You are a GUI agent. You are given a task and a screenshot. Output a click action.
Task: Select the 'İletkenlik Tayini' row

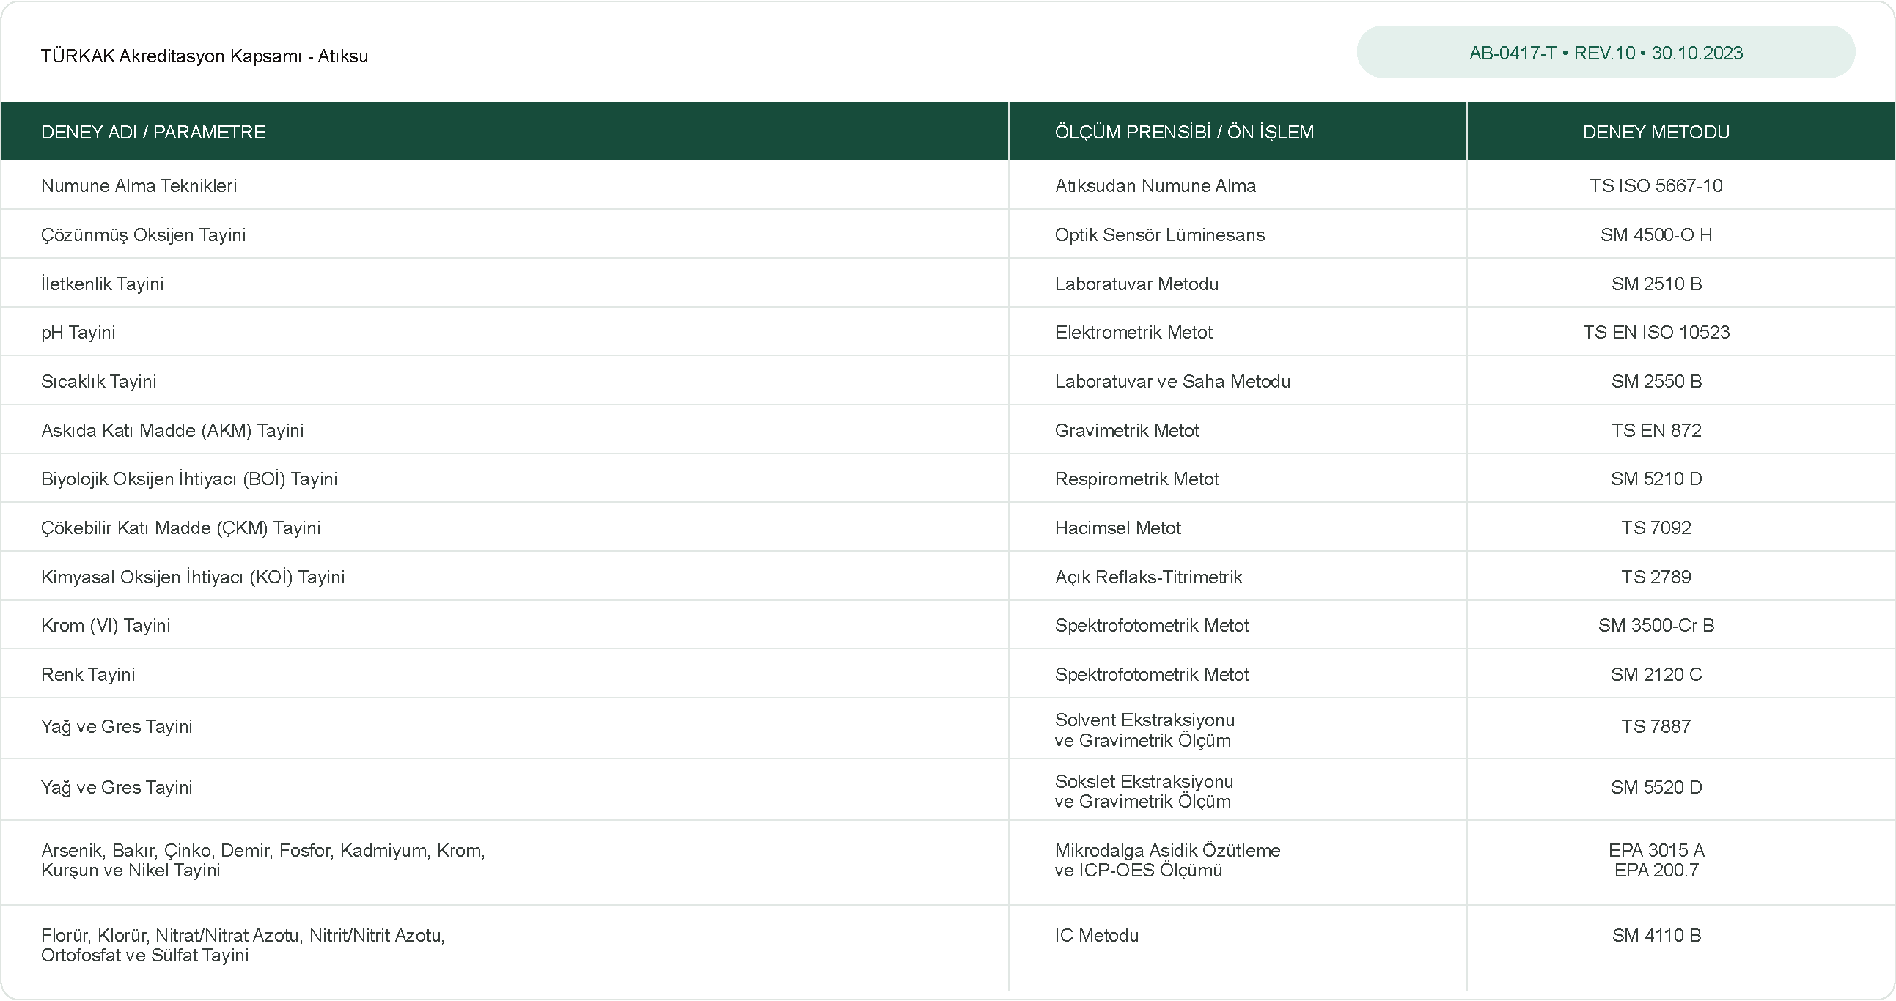click(x=948, y=283)
